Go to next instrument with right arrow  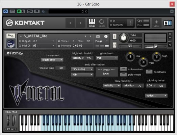click(80, 23)
